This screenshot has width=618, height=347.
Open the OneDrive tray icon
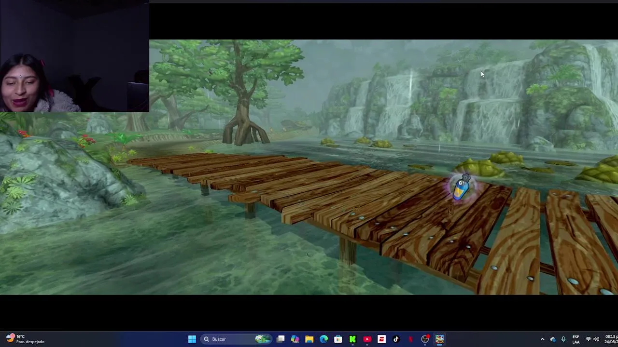coord(553,339)
